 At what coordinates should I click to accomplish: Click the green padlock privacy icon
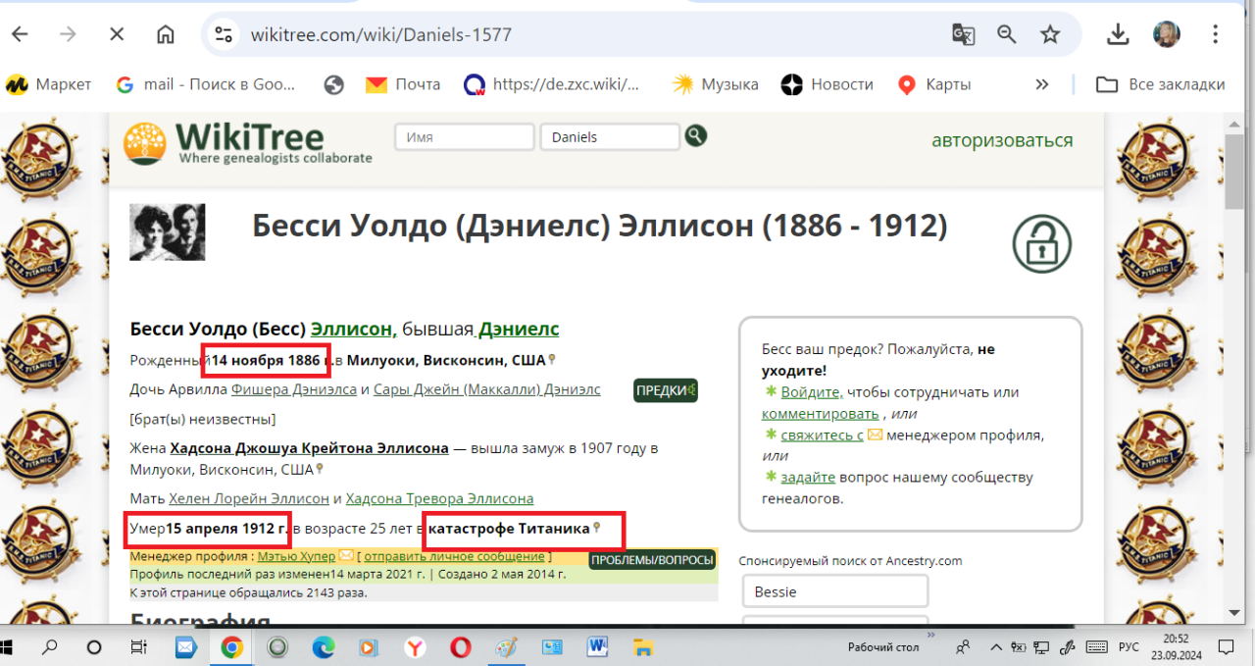[1041, 244]
